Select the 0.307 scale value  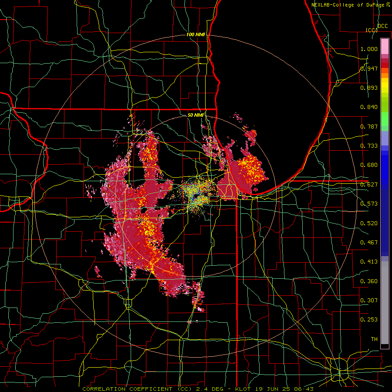point(369,301)
